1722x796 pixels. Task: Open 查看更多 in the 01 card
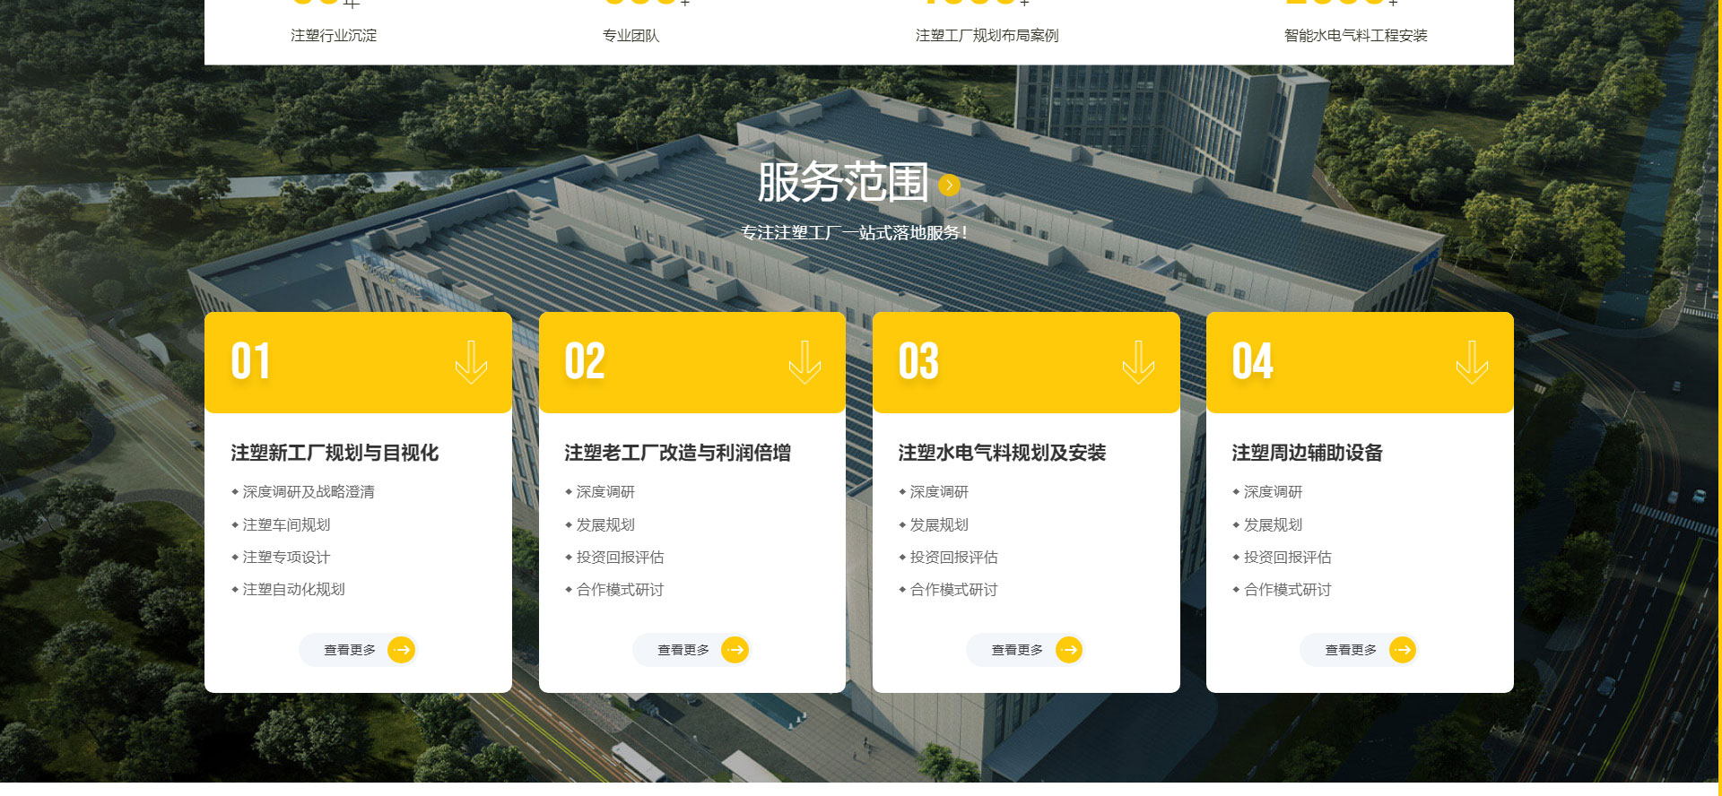[x=350, y=650]
